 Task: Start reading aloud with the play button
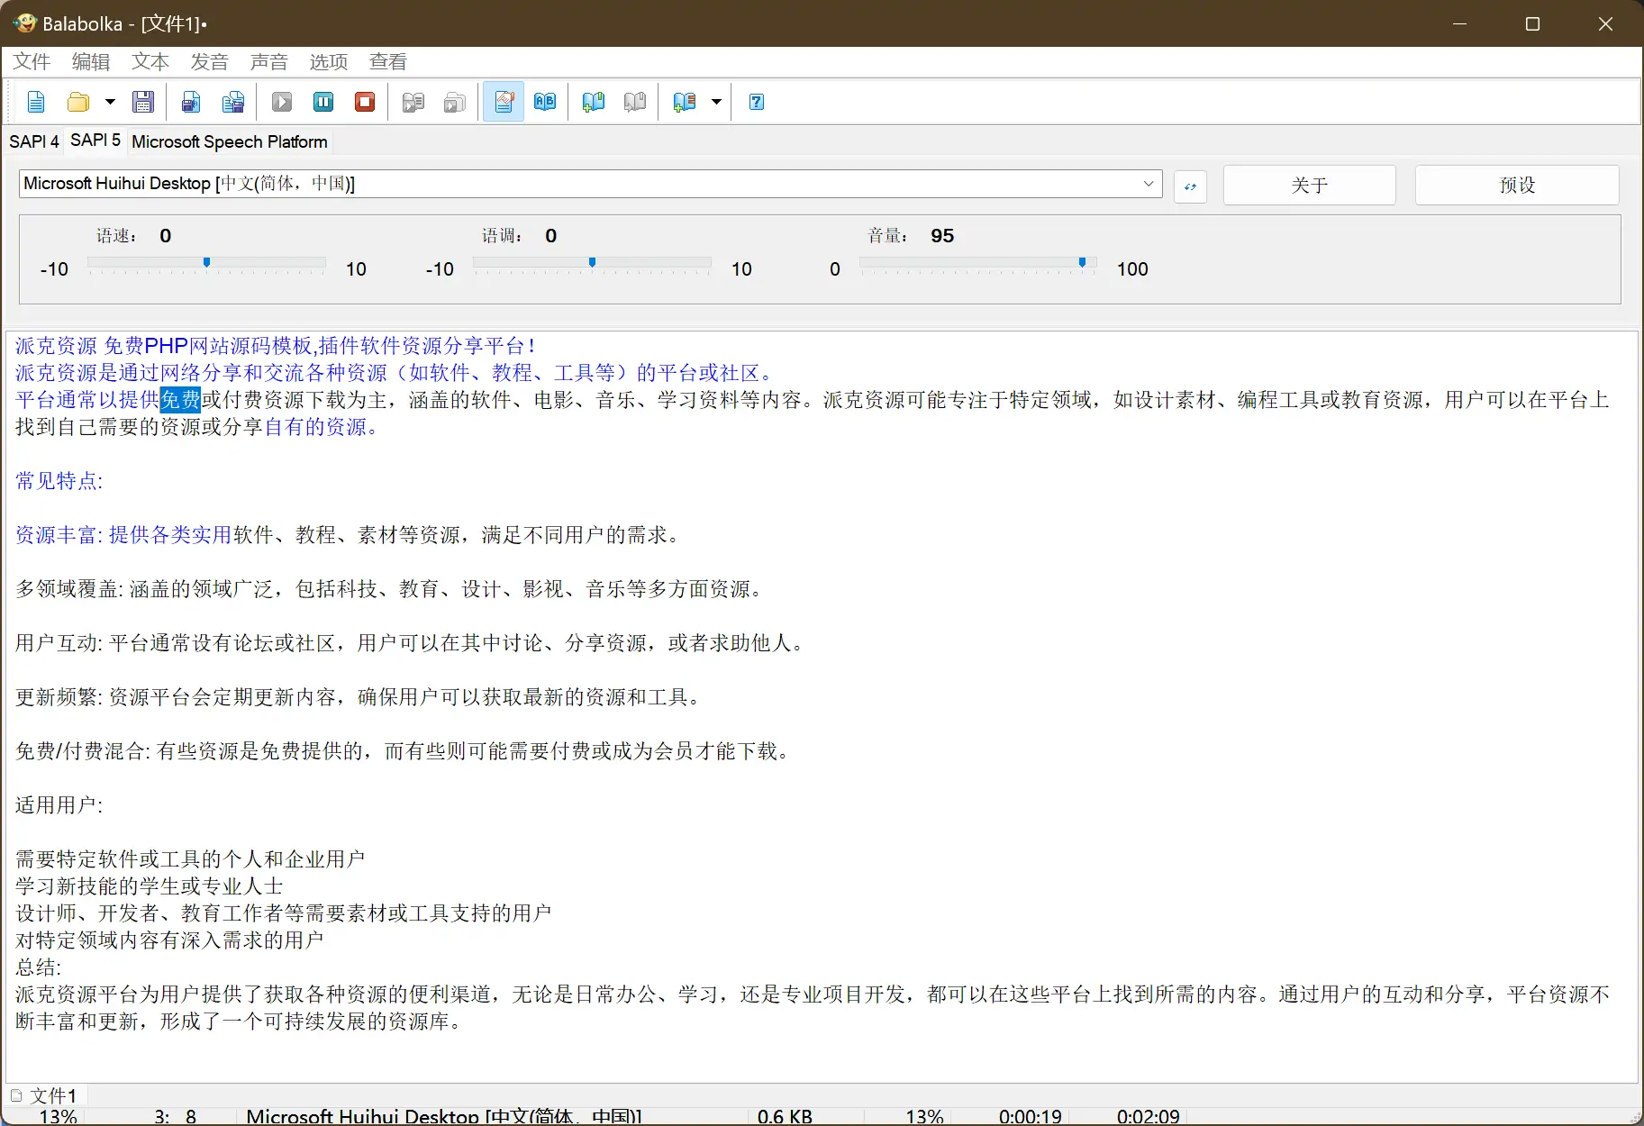click(282, 102)
